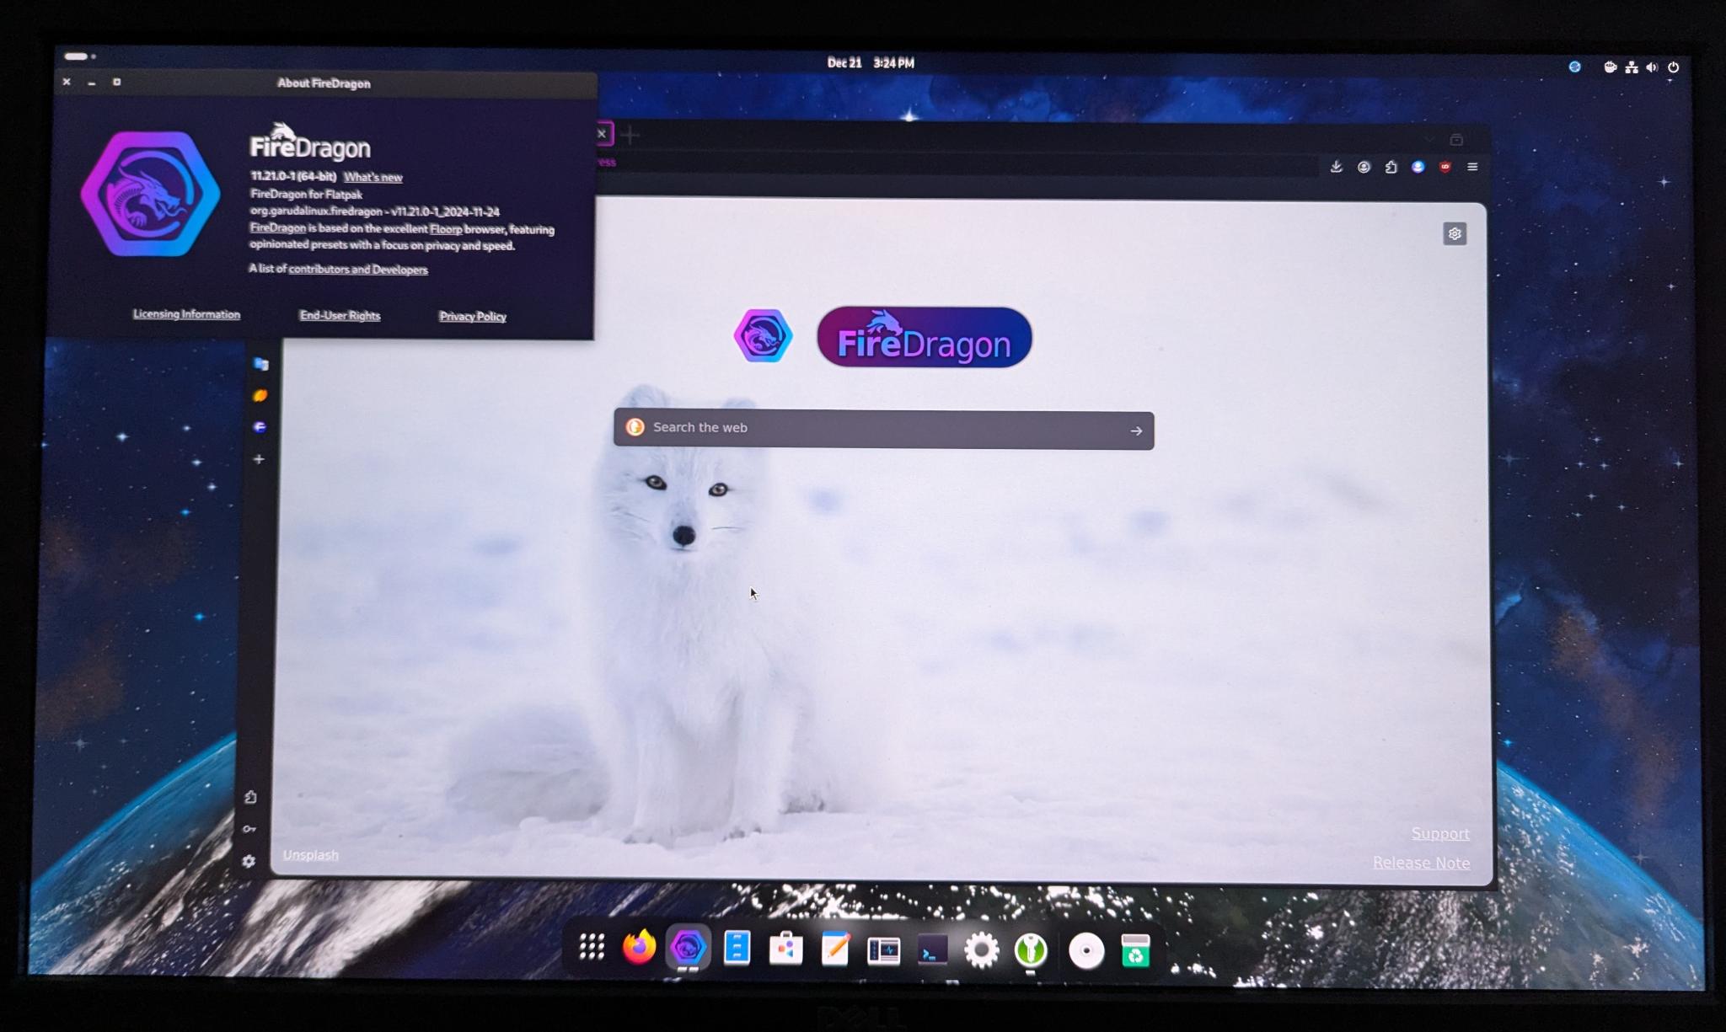Open What's new link in About dialog
The width and height of the screenshot is (1726, 1032).
pos(373,177)
